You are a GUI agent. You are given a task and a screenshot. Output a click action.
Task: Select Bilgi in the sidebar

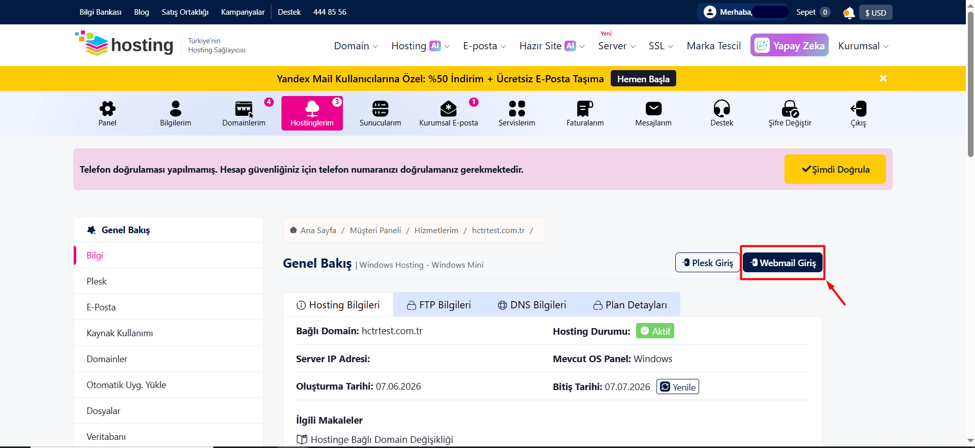[169, 255]
